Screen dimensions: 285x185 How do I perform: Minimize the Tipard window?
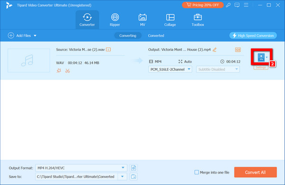[260, 5]
